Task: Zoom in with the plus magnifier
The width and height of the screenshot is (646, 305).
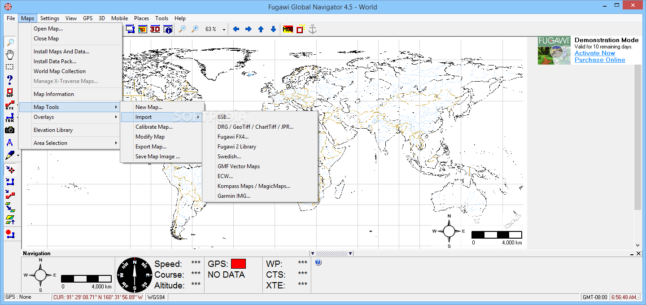Action: point(195,29)
